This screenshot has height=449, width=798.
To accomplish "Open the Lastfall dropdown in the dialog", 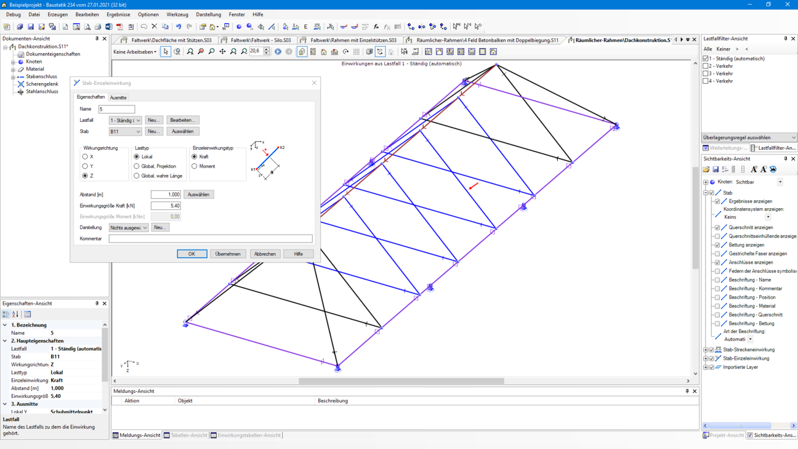I will [x=126, y=121].
